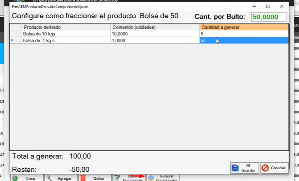Select the row header of Bolsa de 10 kgs
This screenshot has height=181, width=299.
coord(16,34)
